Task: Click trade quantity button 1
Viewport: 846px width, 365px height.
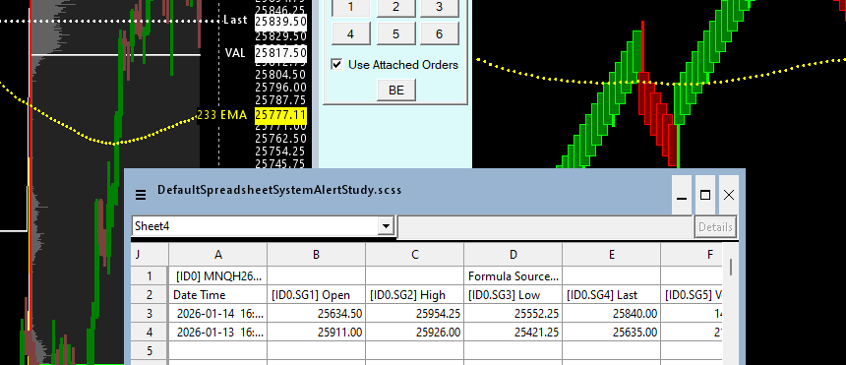Action: pos(351,7)
